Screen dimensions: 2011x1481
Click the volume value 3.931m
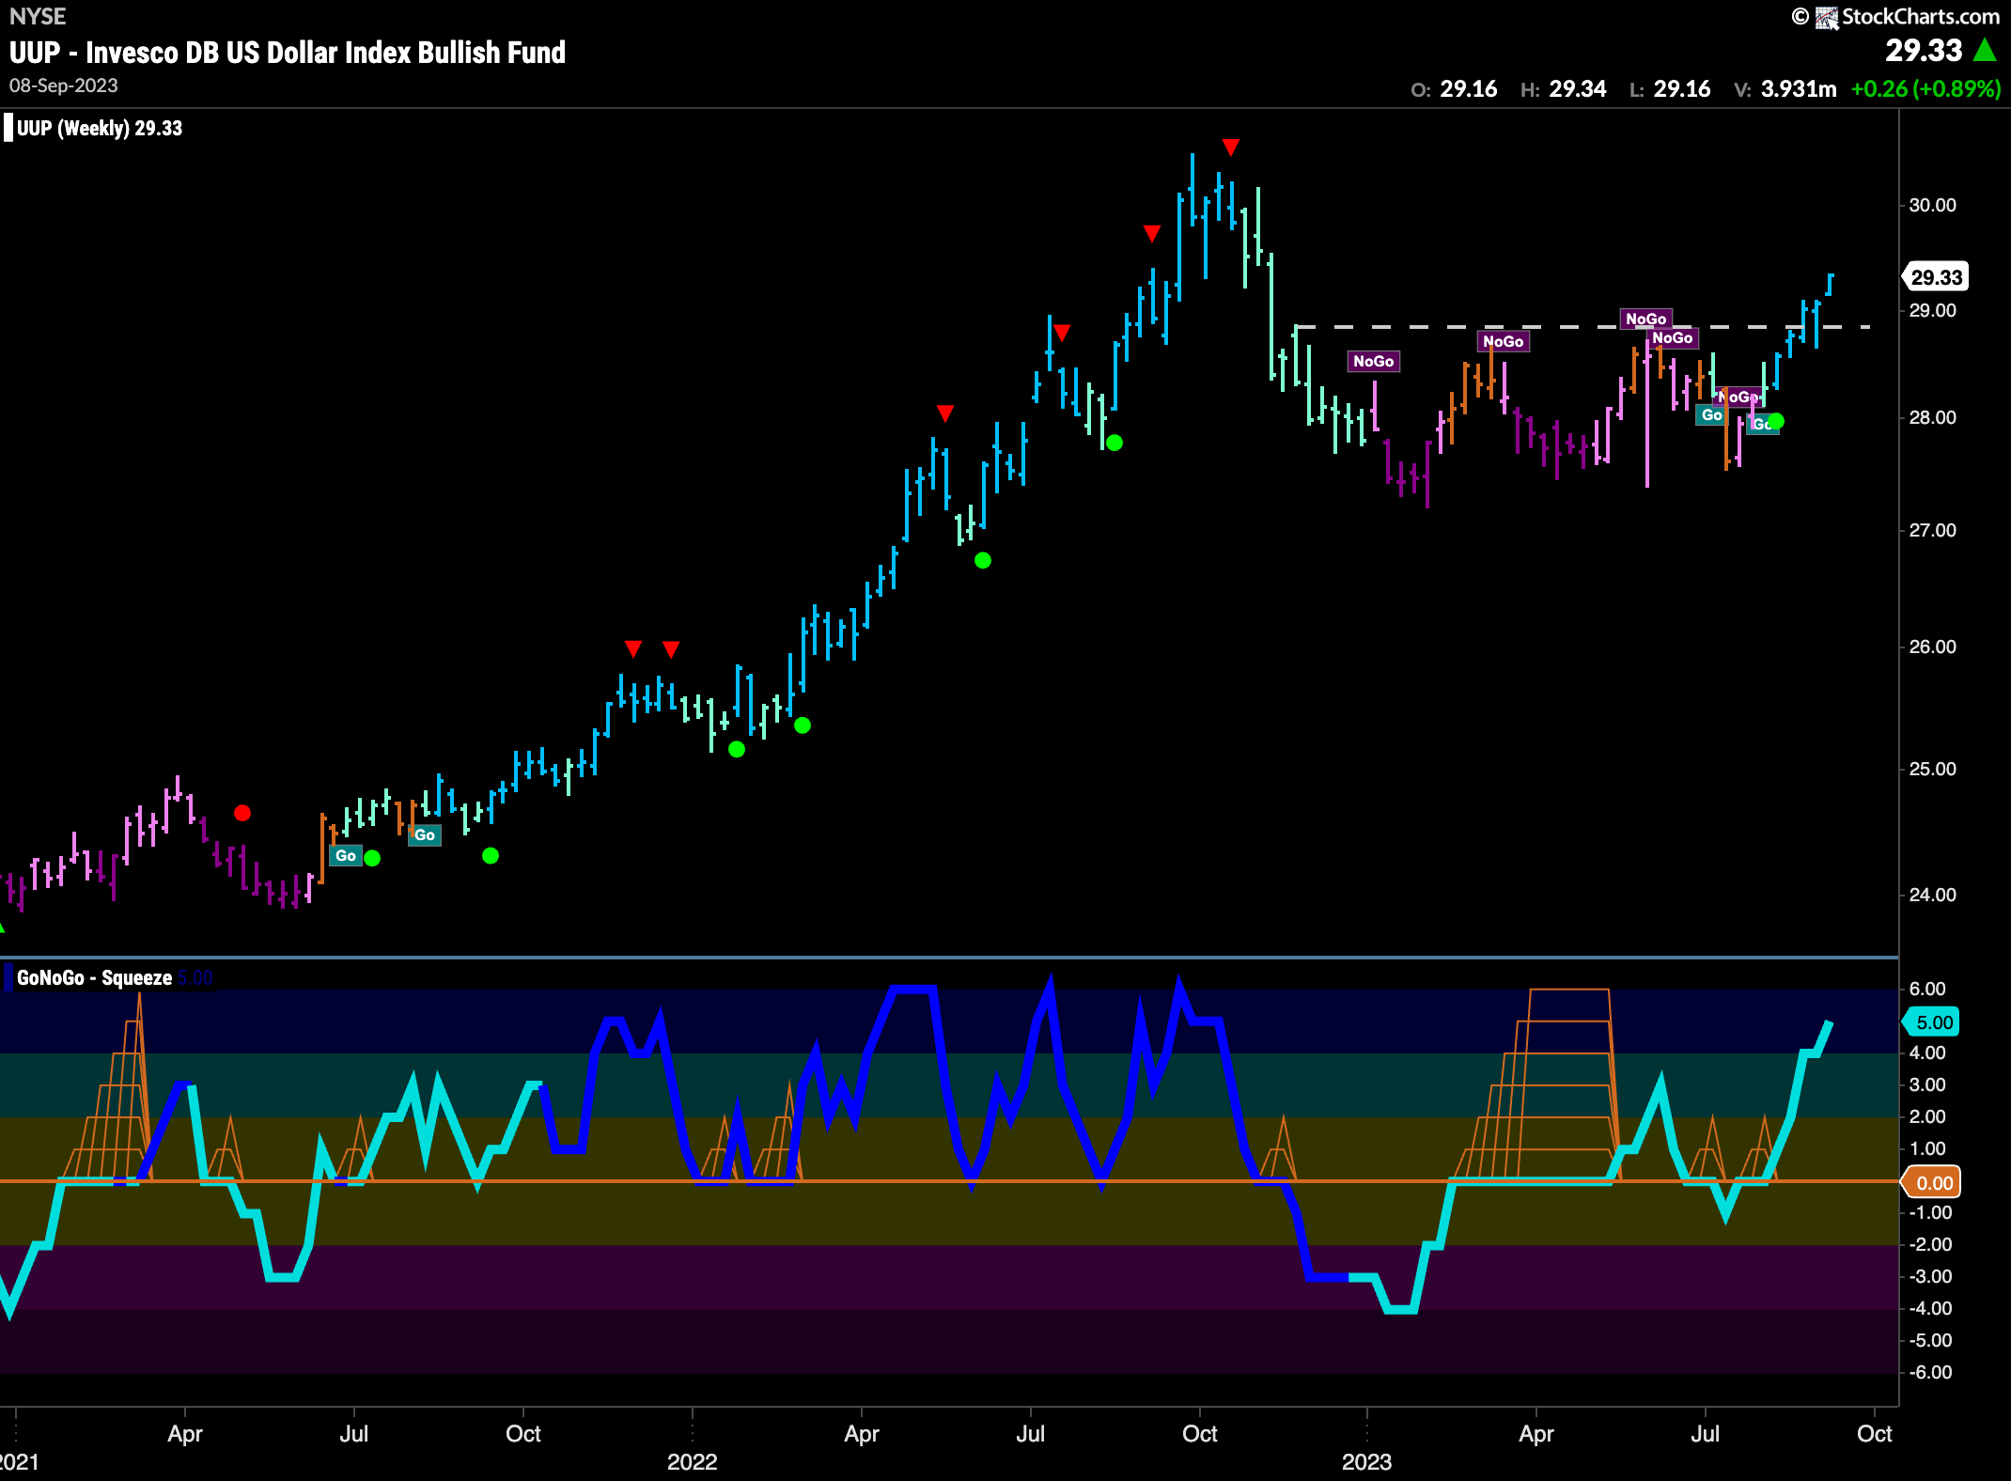click(x=1799, y=89)
